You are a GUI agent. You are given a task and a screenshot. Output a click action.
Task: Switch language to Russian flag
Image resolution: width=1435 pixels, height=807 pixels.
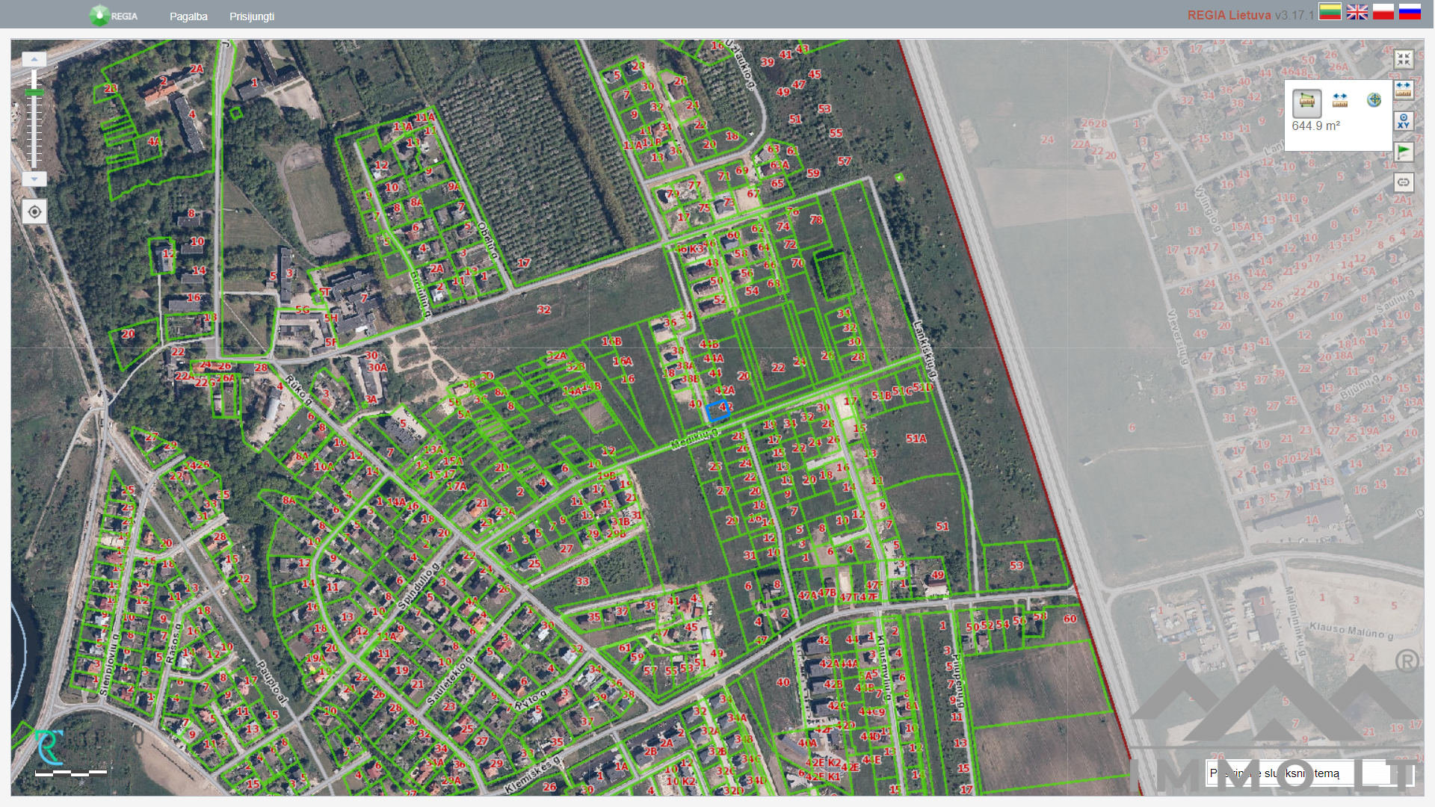(1410, 12)
